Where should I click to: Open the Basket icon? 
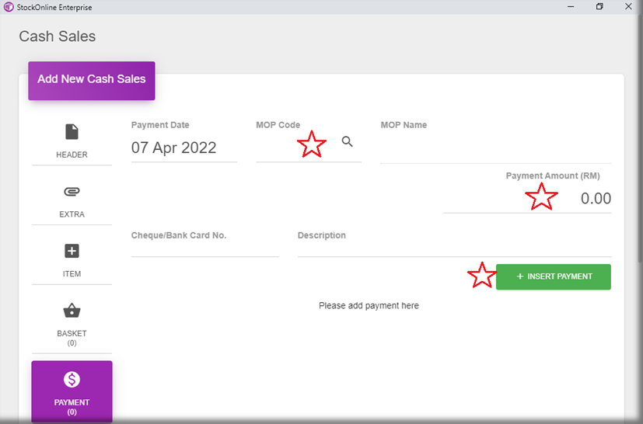pyautogui.click(x=72, y=311)
